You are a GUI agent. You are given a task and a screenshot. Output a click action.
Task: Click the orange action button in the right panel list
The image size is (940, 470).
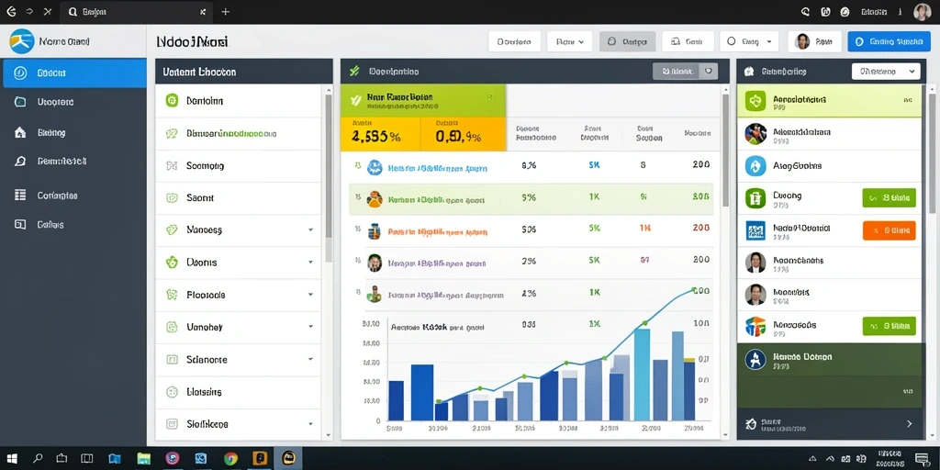[x=889, y=230]
